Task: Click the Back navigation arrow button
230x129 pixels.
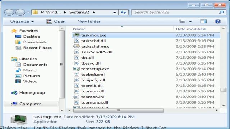Action: pos(9,12)
